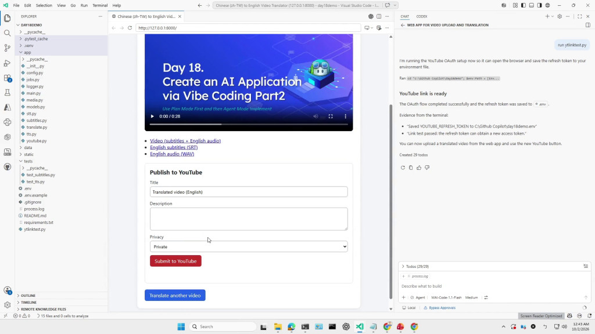Click Translate another video button

point(175,295)
